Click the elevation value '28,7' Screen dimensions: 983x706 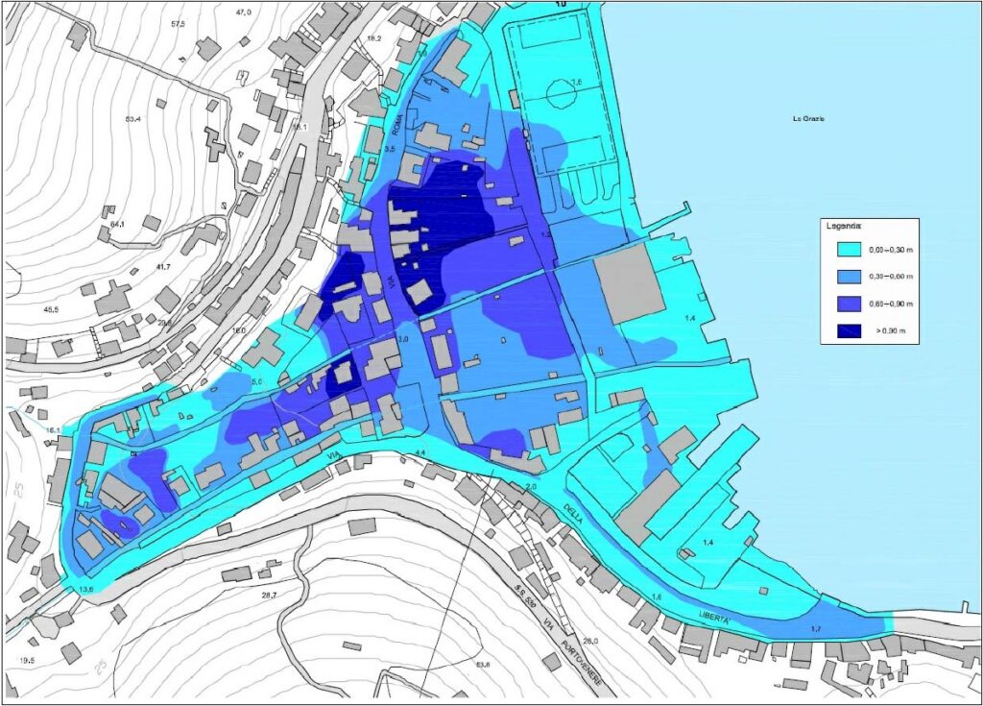(x=269, y=595)
